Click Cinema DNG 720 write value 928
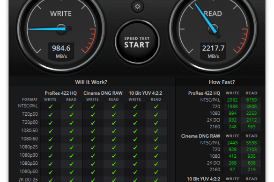The width and height of the screenshot is (274, 182). point(233,149)
